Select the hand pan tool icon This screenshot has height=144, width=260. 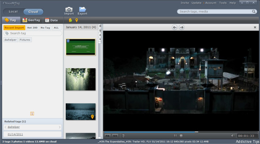123,136
